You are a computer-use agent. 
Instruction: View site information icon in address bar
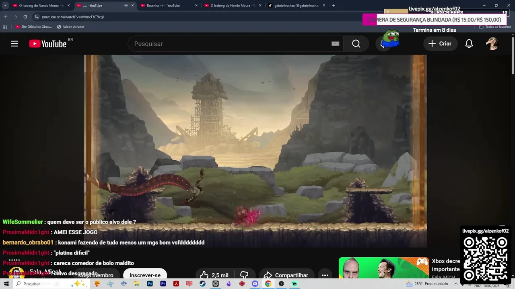click(x=37, y=17)
